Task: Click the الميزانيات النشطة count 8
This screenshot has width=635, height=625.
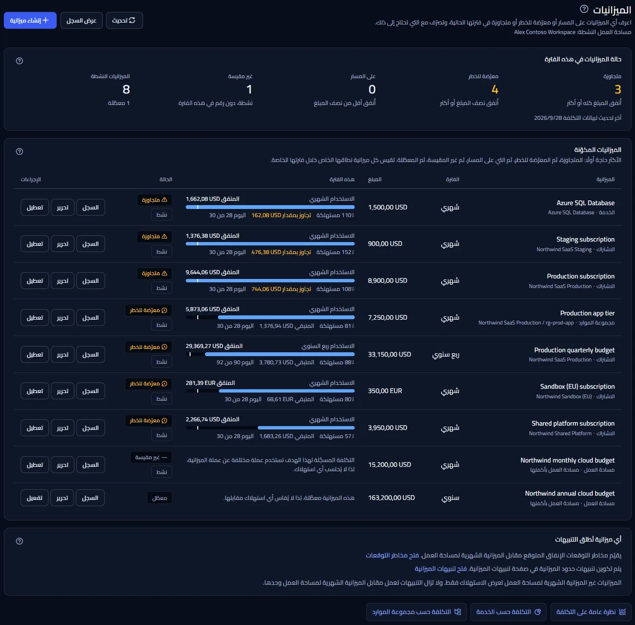Action: 126,90
